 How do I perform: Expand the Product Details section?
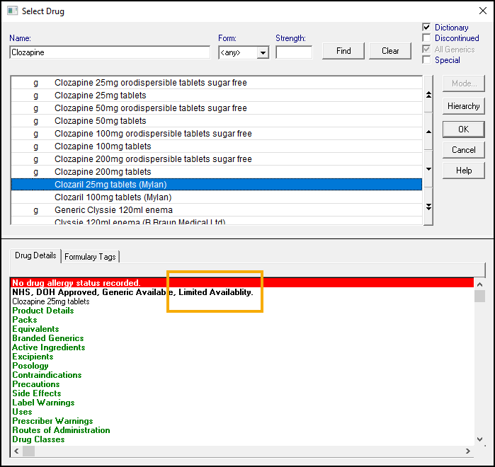coord(43,311)
